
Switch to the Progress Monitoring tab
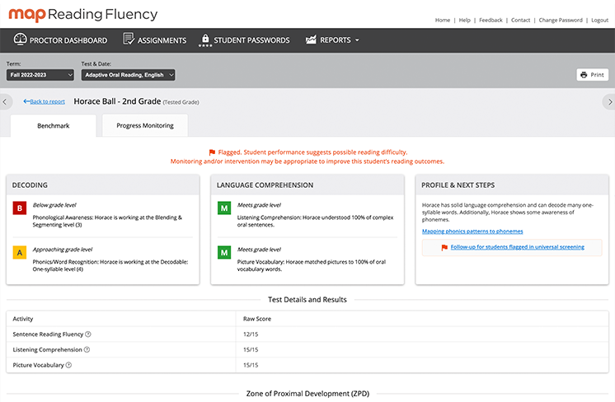pos(145,126)
